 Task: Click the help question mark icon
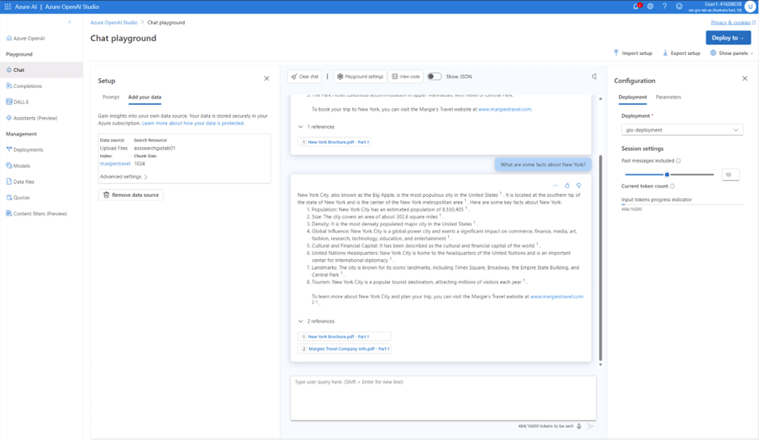(665, 6)
